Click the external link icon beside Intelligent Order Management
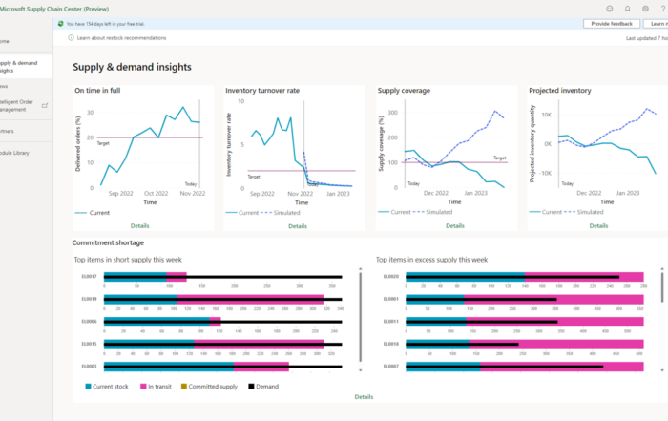 tap(45, 105)
